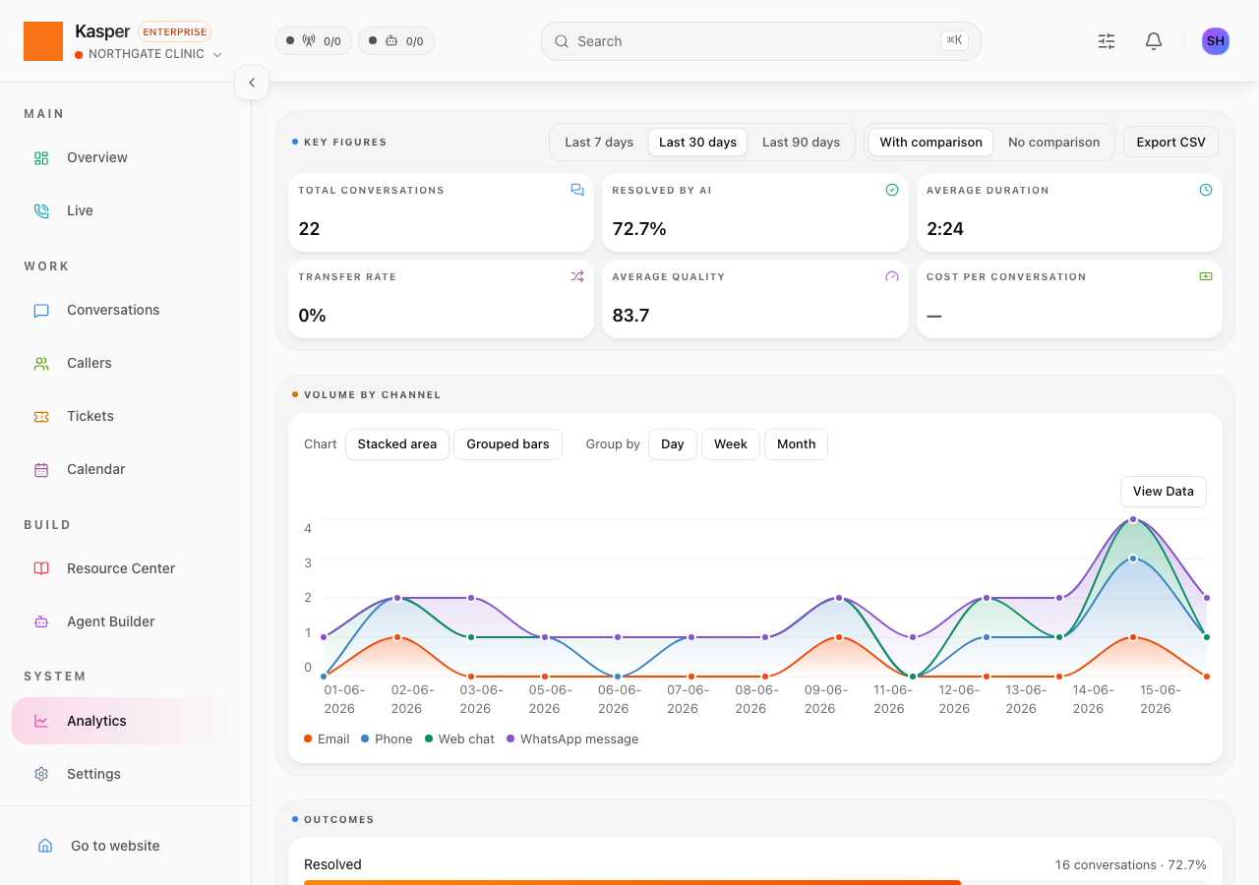The width and height of the screenshot is (1259, 885).
Task: Click the Average Quality gauge icon
Action: [x=892, y=276]
